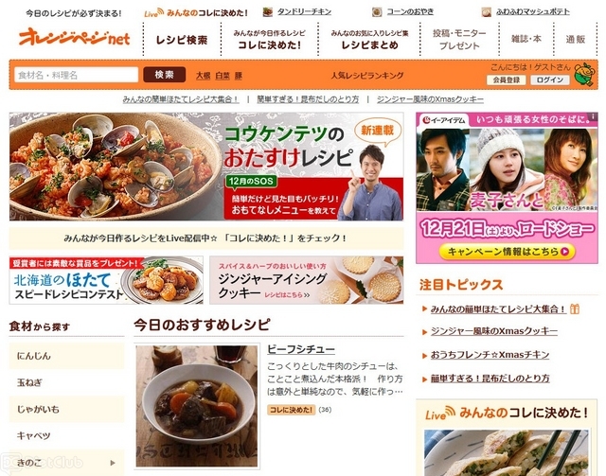Image resolution: width=606 pixels, height=476 pixels.
Task: Select the レシピまとめ navigation item
Action: click(369, 40)
